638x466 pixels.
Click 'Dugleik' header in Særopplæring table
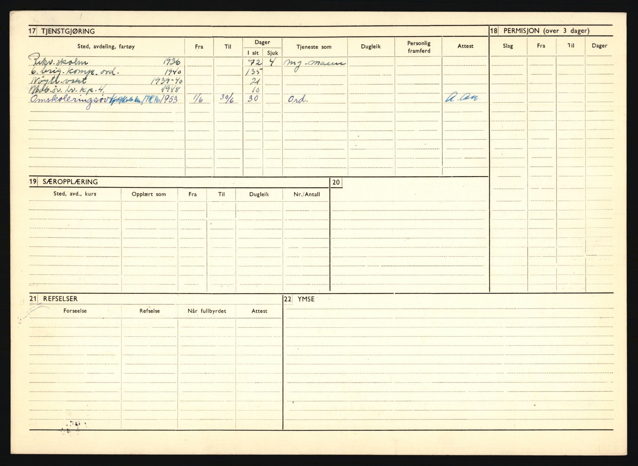[259, 194]
